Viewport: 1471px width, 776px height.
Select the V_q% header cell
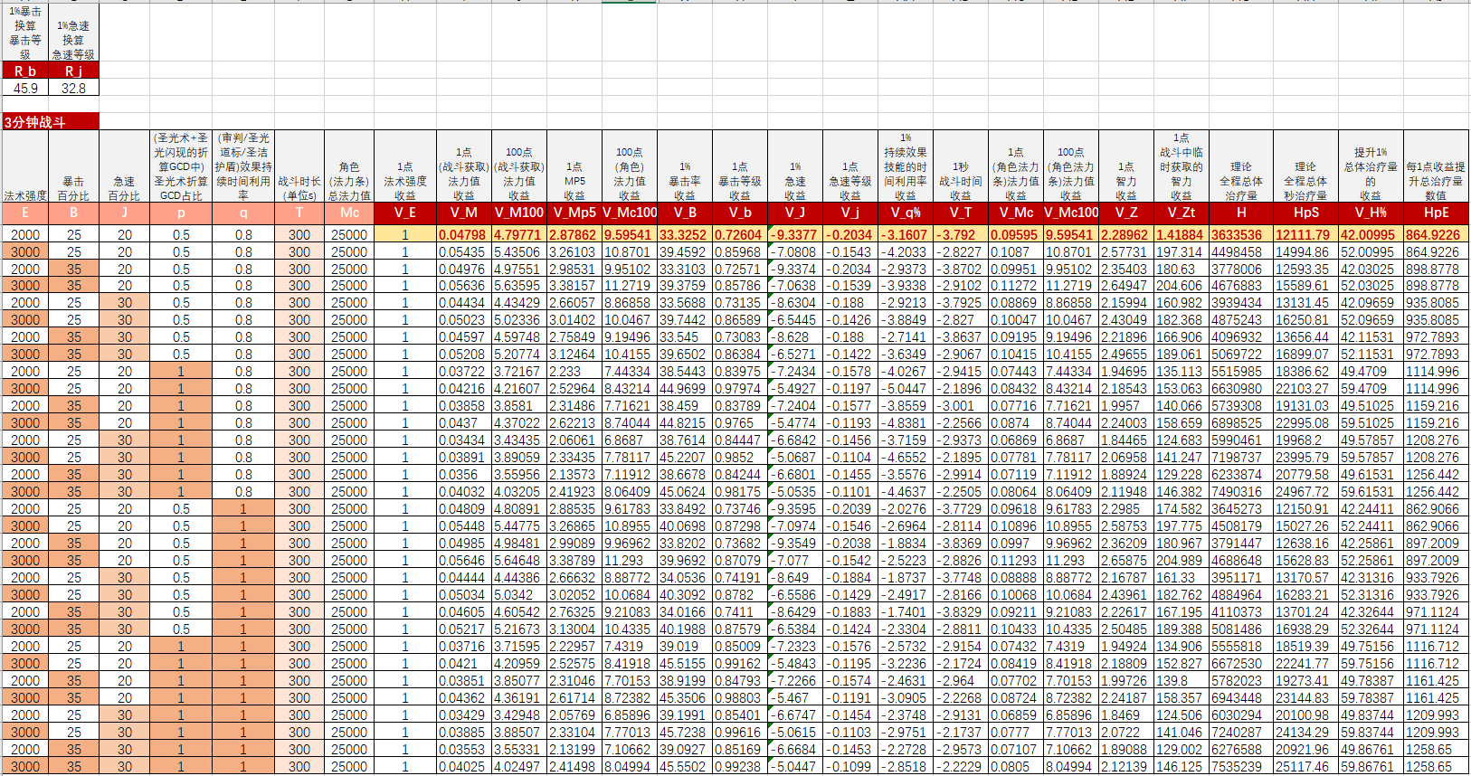[906, 213]
